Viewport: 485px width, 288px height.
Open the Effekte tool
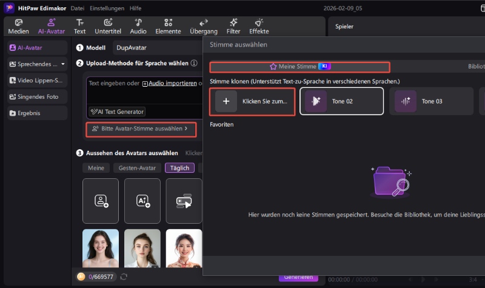click(259, 27)
